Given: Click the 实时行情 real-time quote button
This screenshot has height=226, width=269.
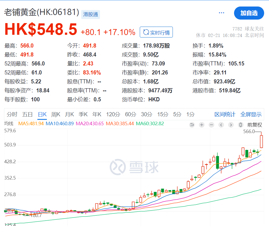Looking at the screenshot, I should [156, 32].
